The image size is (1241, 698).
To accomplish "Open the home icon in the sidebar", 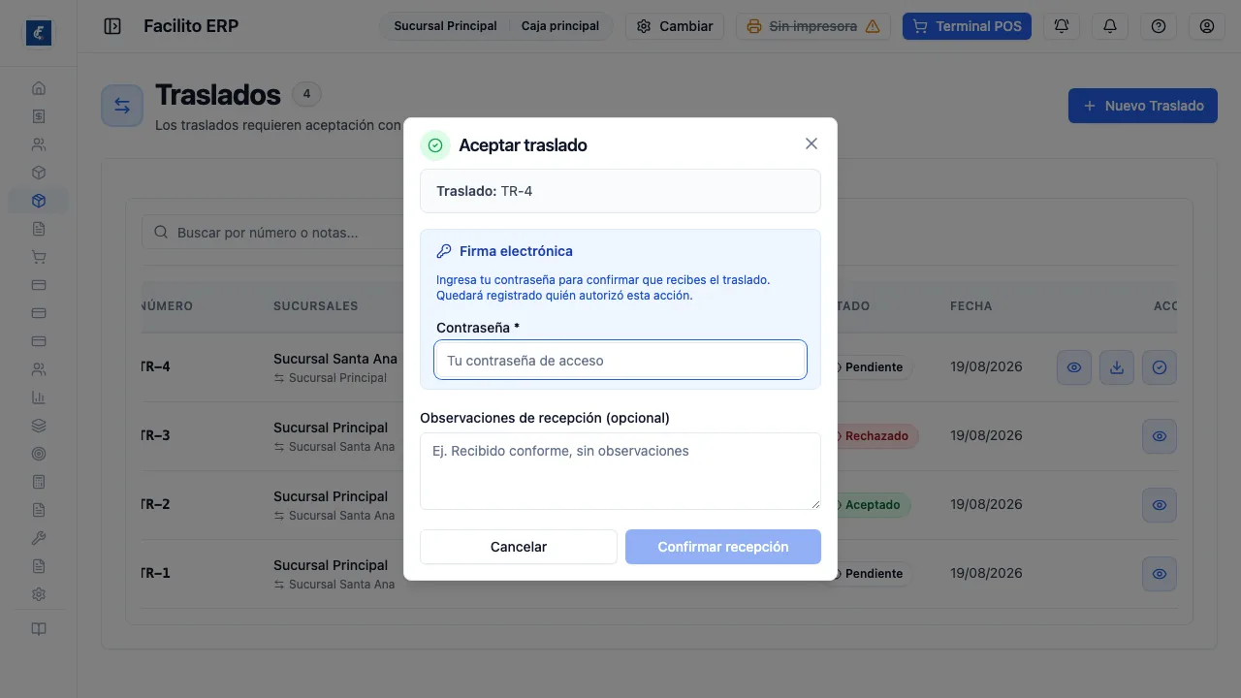I will pos(39,88).
